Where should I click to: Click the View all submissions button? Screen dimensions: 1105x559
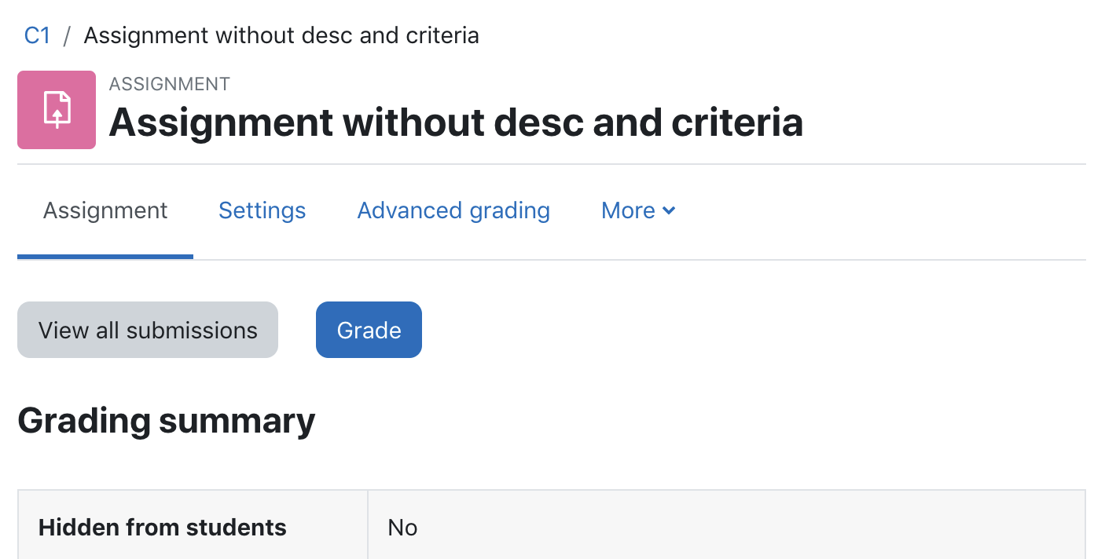pyautogui.click(x=148, y=330)
